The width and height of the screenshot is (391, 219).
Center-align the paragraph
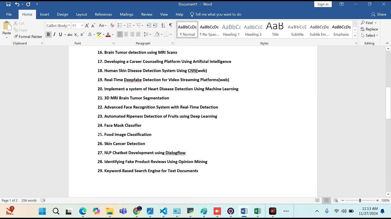[x=126, y=35]
